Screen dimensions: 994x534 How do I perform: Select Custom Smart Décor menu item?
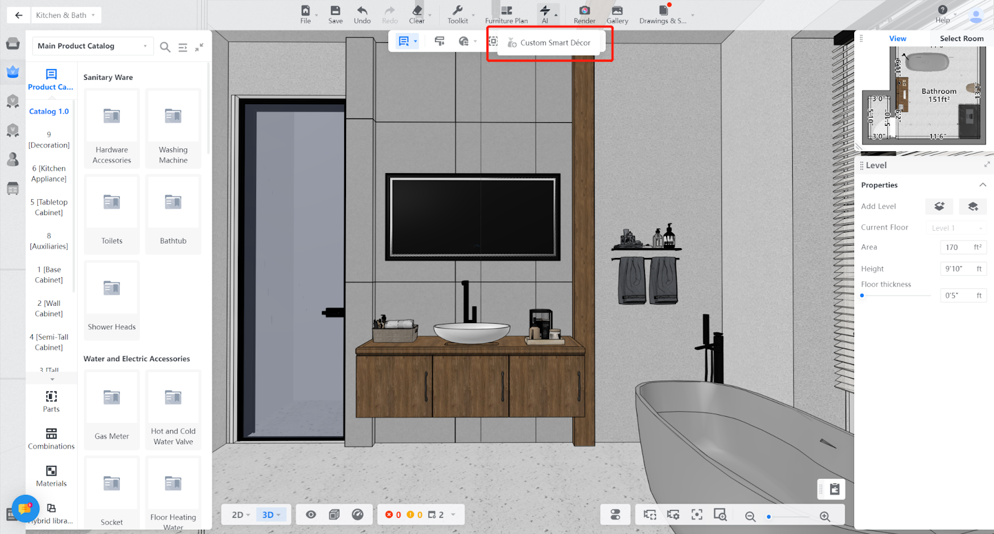click(x=555, y=43)
